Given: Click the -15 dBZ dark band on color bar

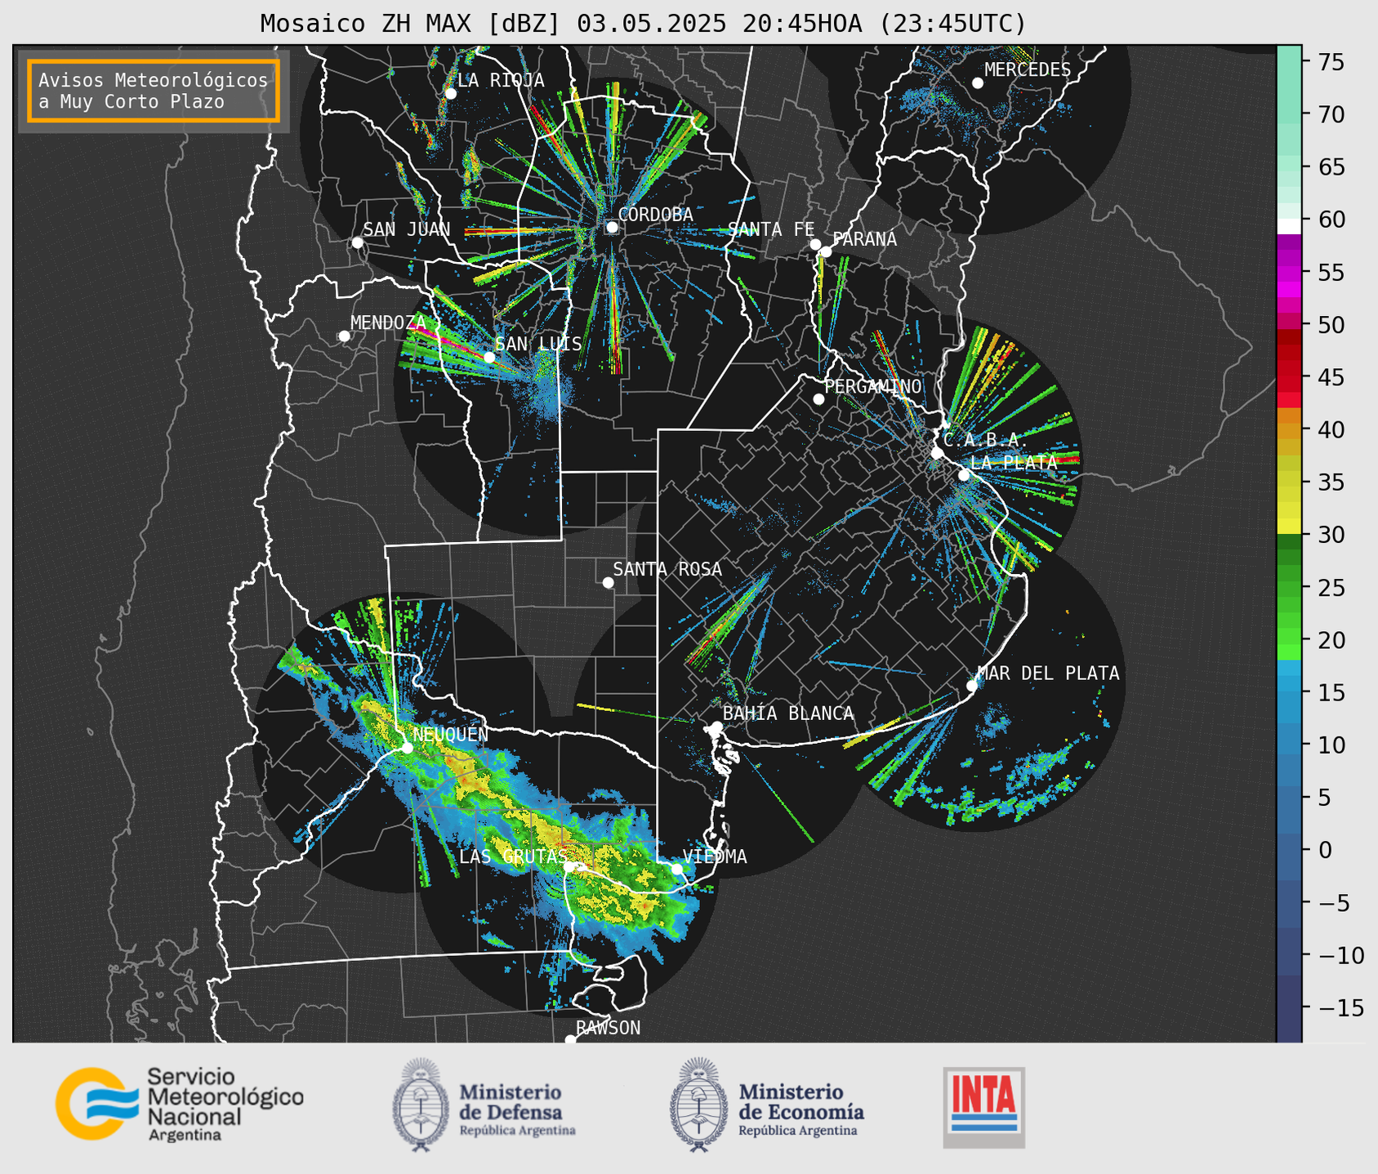Looking at the screenshot, I should click(1289, 1008).
